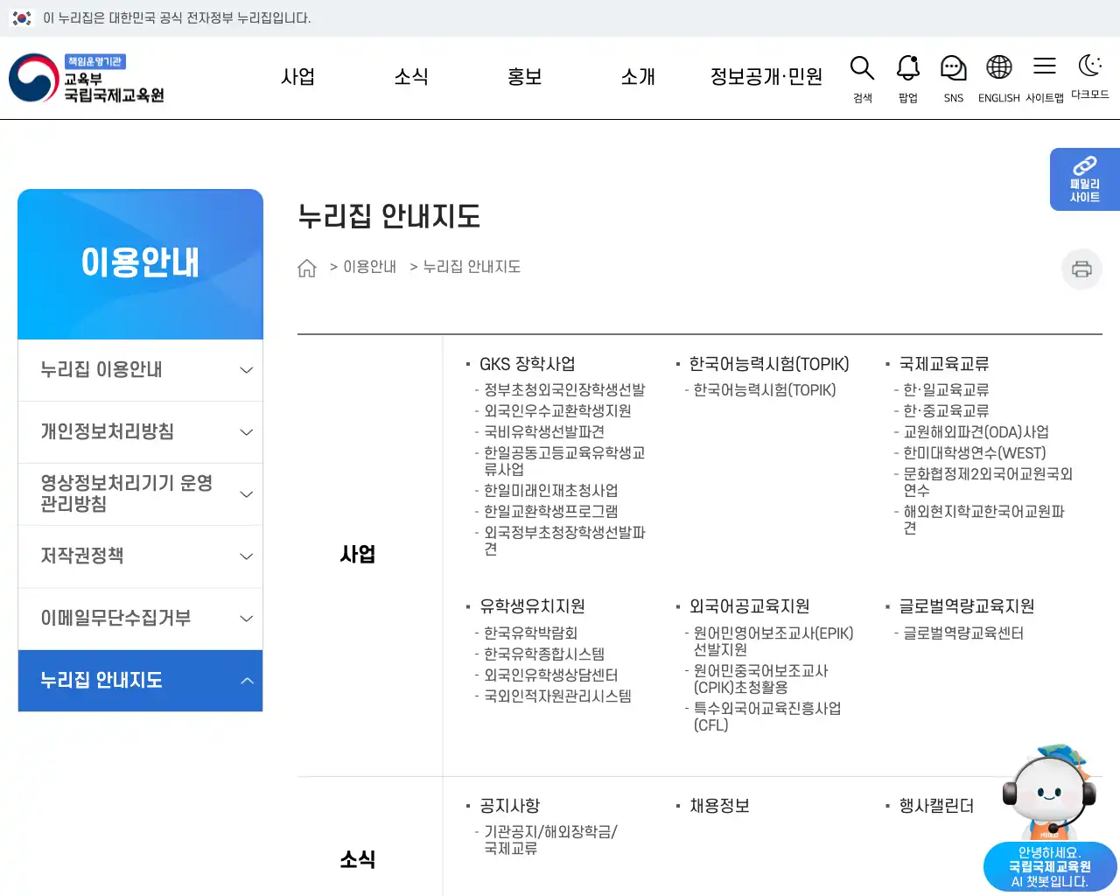Expand 이메일무단수집거부 sidebar item

pos(140,619)
